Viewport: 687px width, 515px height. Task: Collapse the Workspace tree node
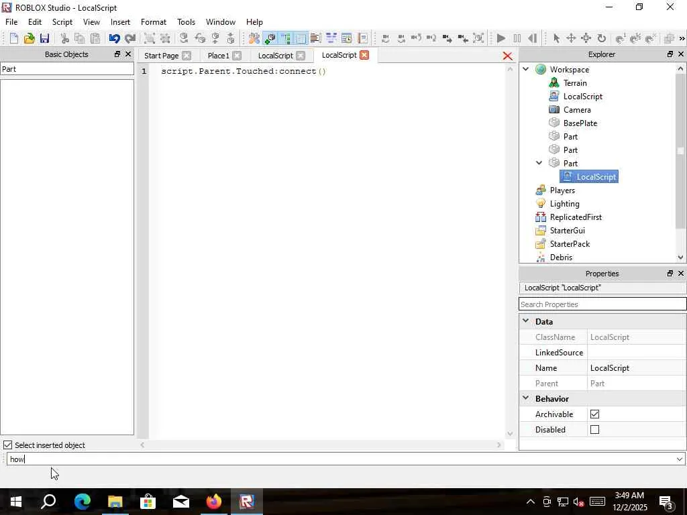(x=526, y=69)
